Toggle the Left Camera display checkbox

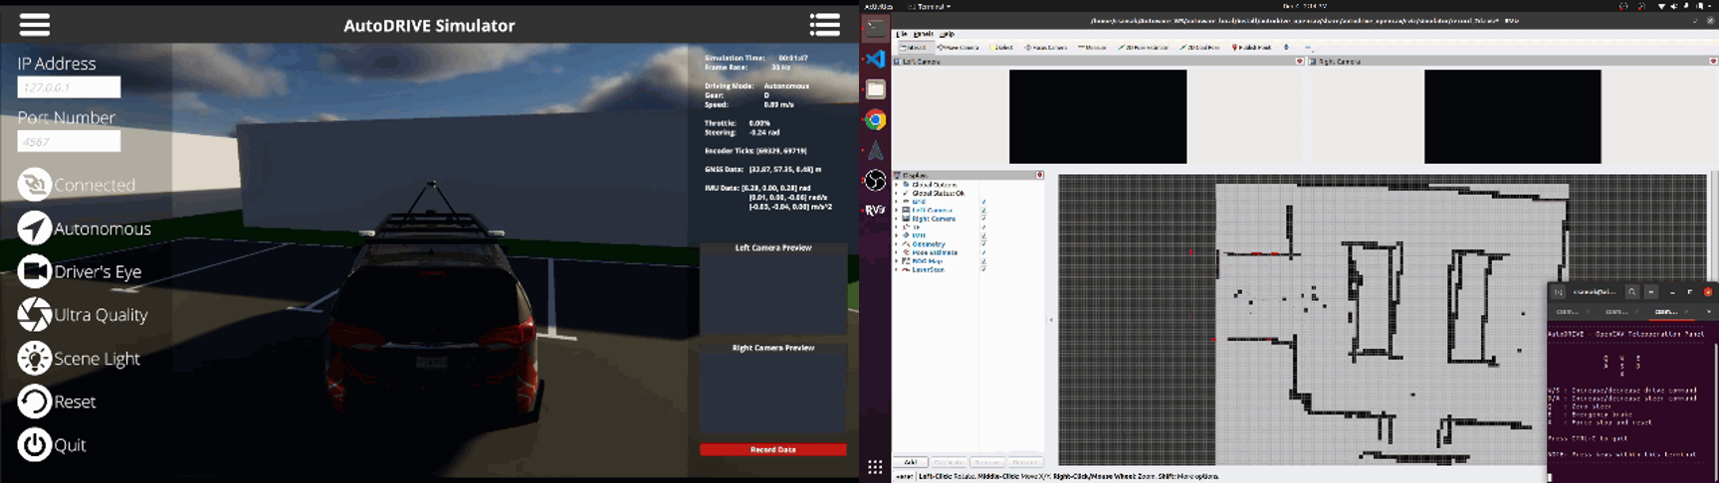coord(983,211)
